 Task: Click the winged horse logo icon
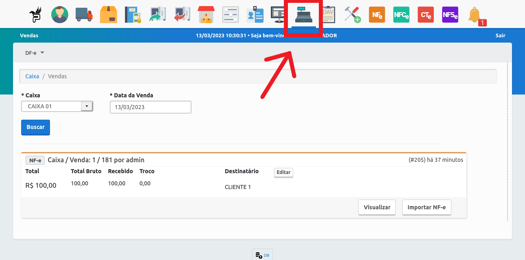[x=36, y=15]
